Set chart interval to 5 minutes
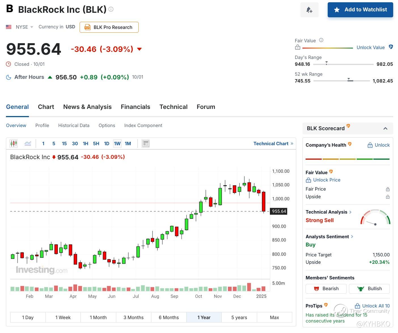This screenshot has width=398, height=333. coord(54,144)
